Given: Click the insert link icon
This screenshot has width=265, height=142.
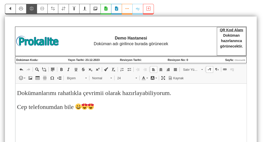Looking at the screenshot, I should (x=225, y=69).
